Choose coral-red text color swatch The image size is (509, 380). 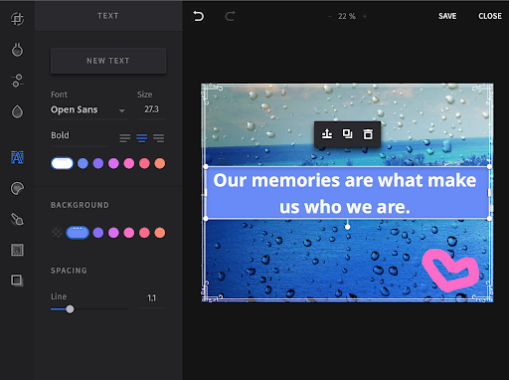(144, 163)
